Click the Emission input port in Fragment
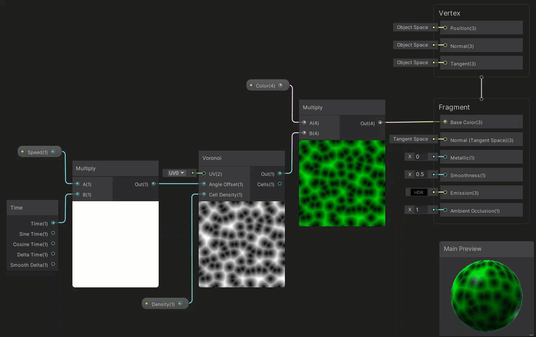Viewport: 536px width, 337px height. (445, 192)
